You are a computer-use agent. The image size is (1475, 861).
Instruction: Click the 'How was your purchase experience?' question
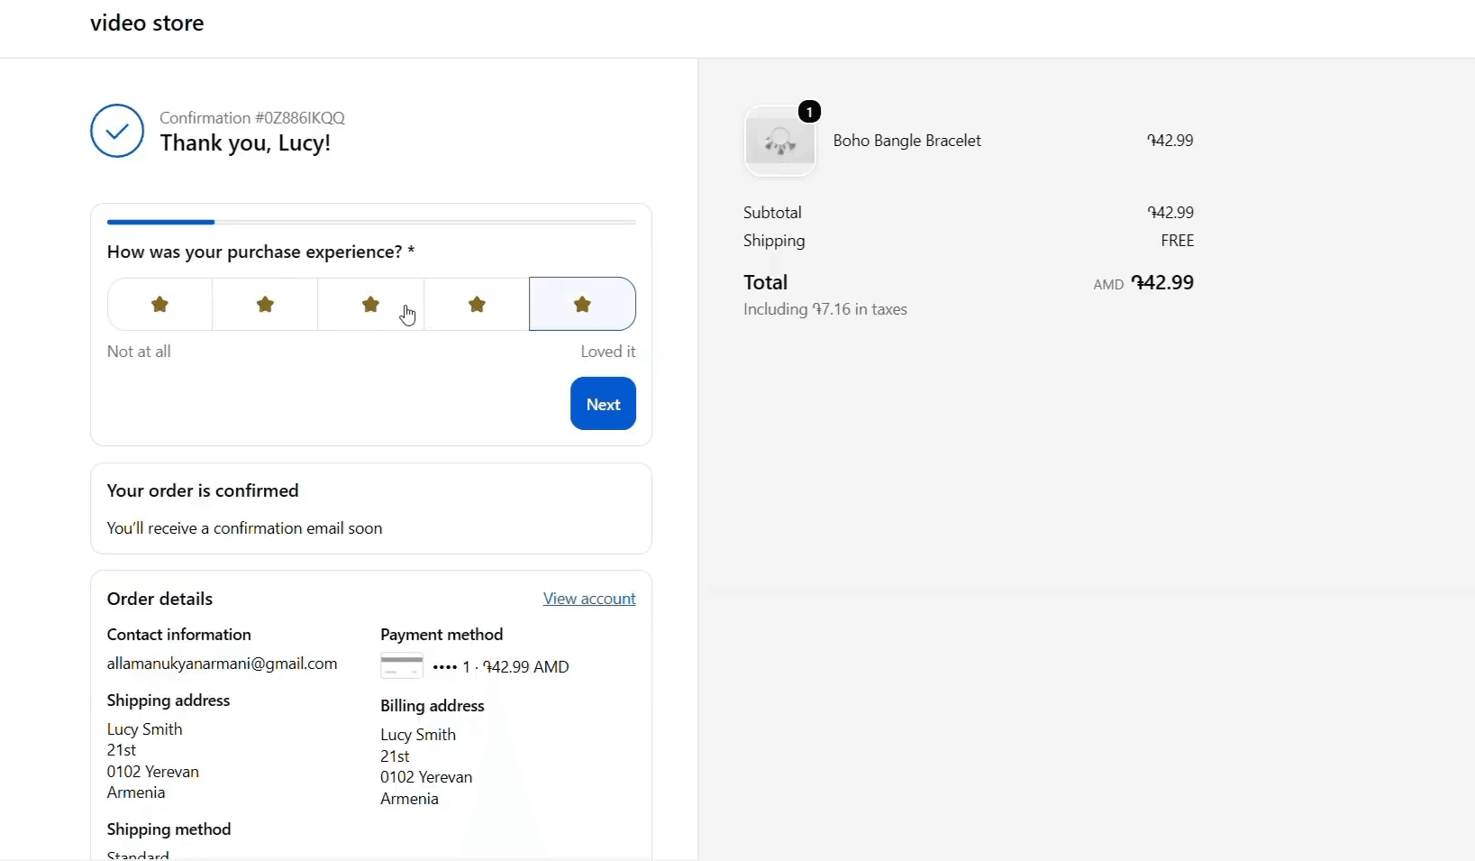pos(260,252)
